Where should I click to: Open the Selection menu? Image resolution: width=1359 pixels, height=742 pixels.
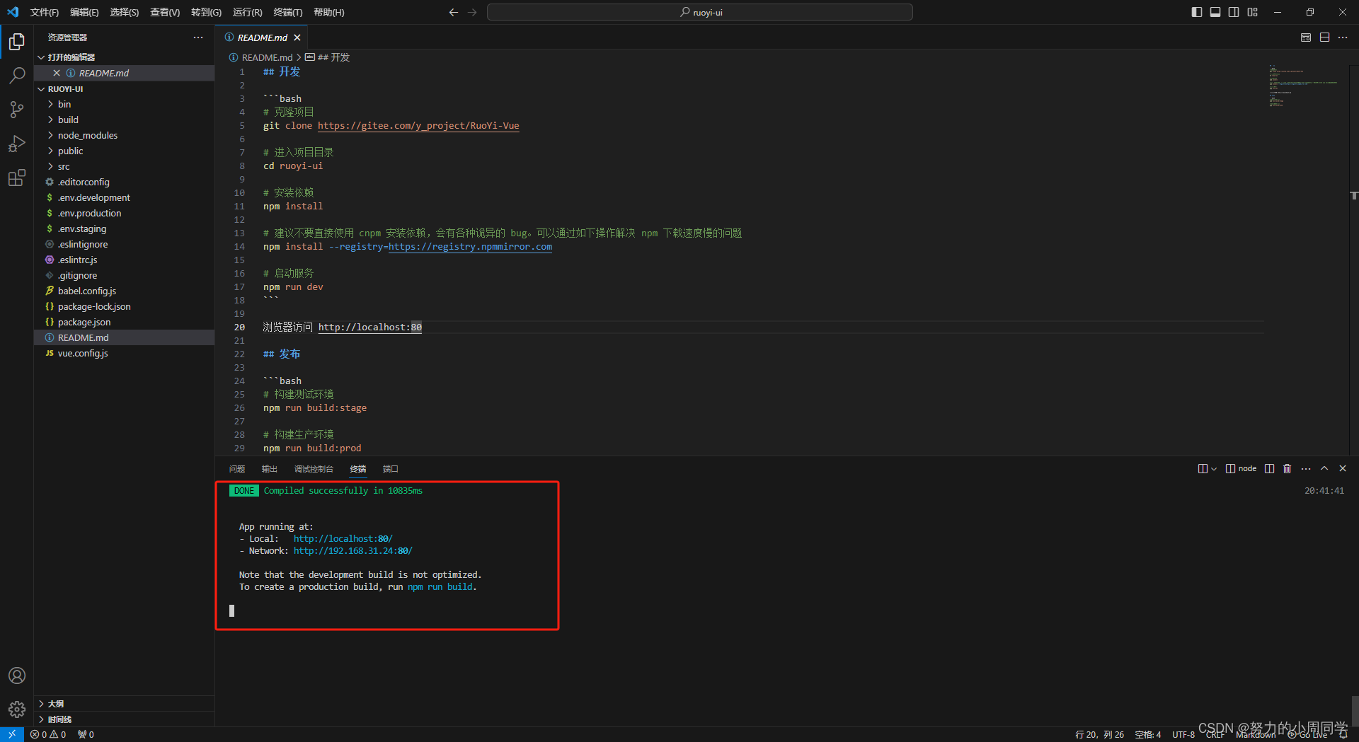125,12
